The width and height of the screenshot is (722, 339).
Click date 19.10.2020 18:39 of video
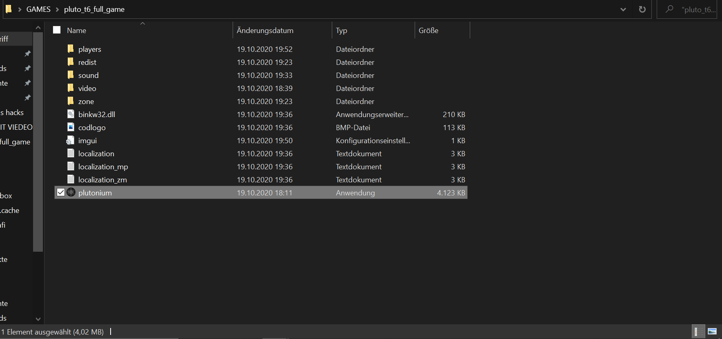coord(264,88)
